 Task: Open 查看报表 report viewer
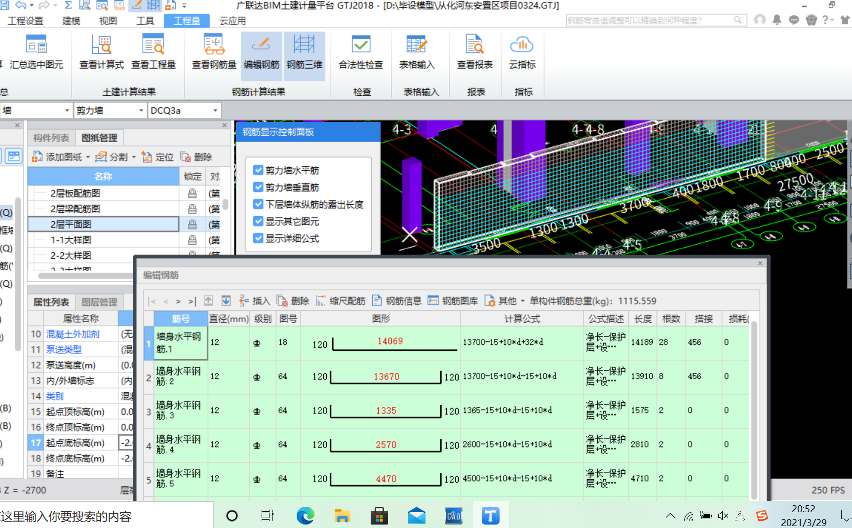[x=475, y=52]
